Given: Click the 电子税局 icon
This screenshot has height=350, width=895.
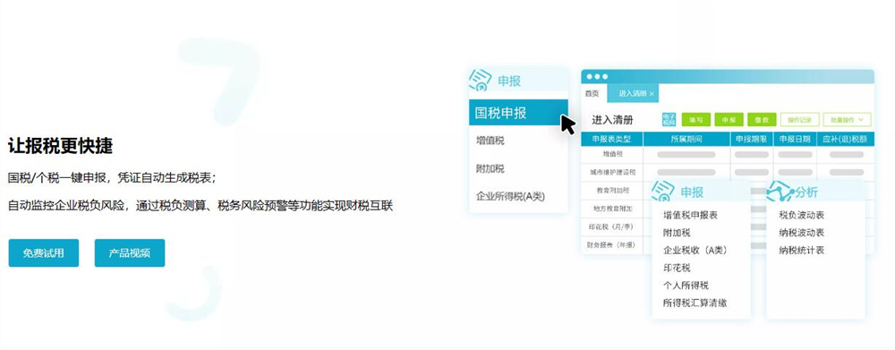Looking at the screenshot, I should [x=669, y=119].
